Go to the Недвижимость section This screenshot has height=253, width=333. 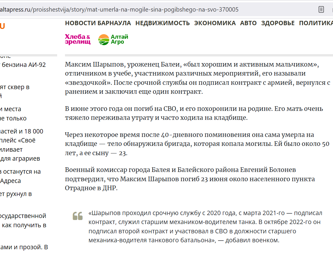click(162, 23)
